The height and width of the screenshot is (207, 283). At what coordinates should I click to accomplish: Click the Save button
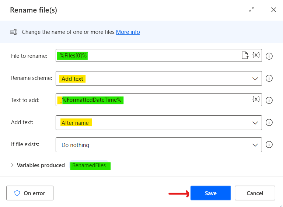[210, 193]
